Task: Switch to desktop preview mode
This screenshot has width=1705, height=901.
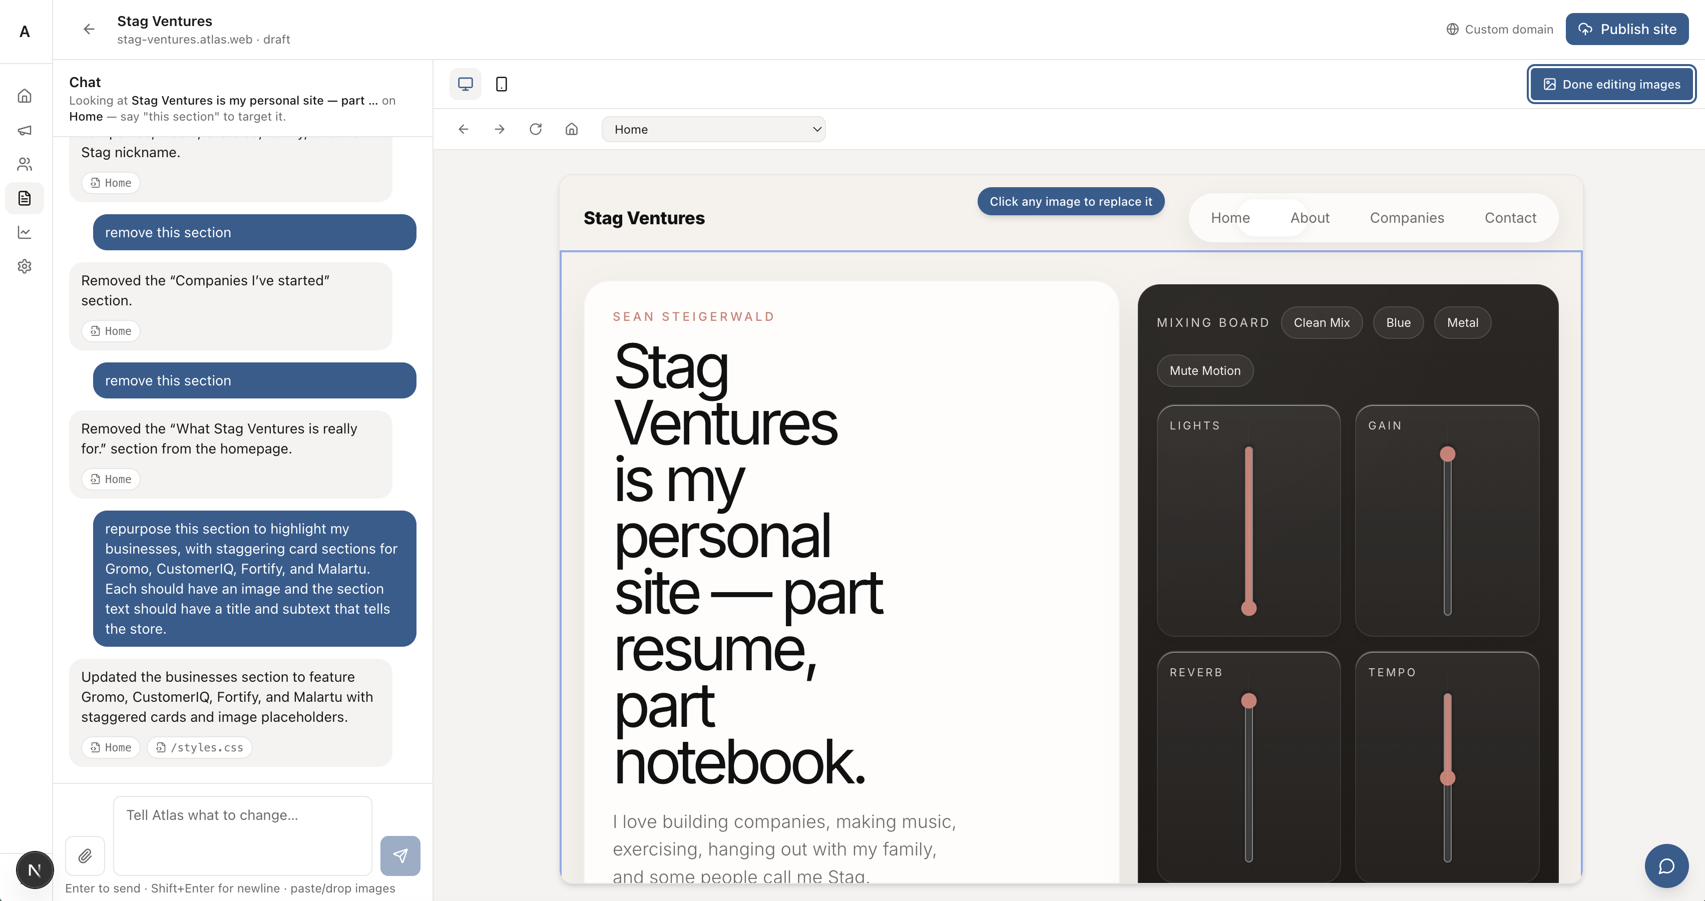Action: click(466, 84)
